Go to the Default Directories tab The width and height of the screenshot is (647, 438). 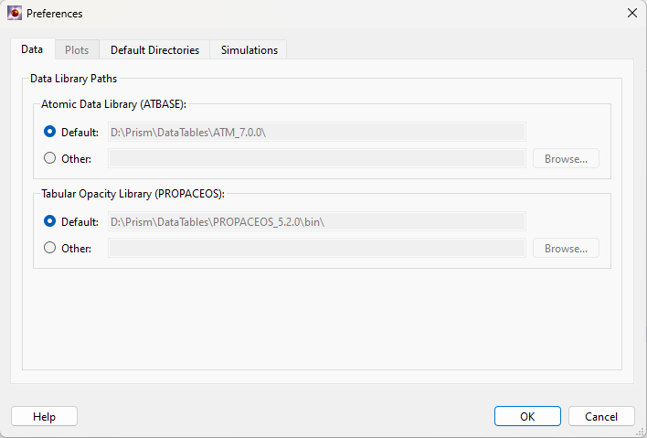pyautogui.click(x=154, y=50)
